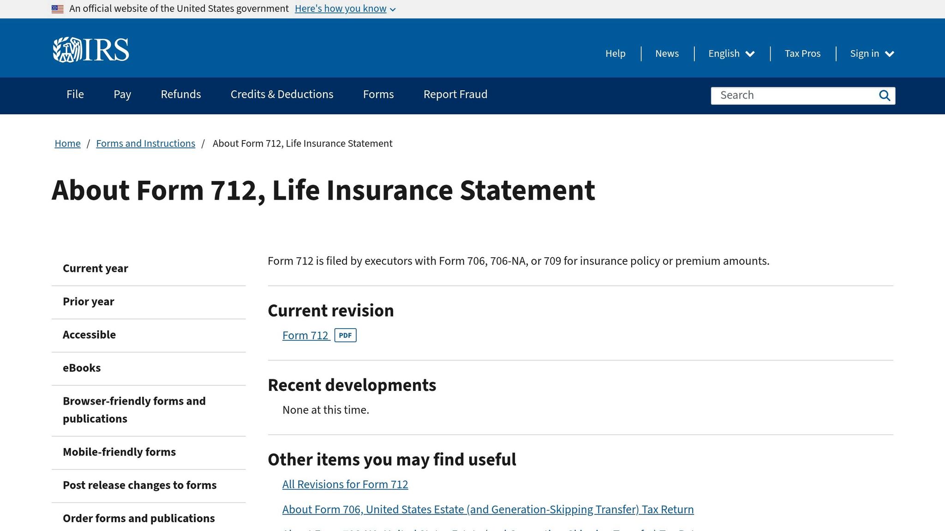Select the Report Fraud menu item
The height and width of the screenshot is (531, 945).
[455, 94]
